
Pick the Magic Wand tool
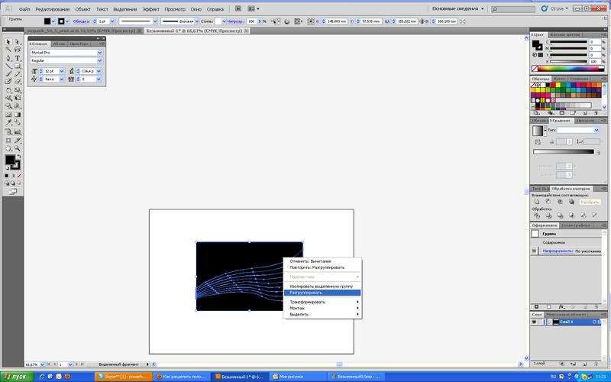point(8,50)
